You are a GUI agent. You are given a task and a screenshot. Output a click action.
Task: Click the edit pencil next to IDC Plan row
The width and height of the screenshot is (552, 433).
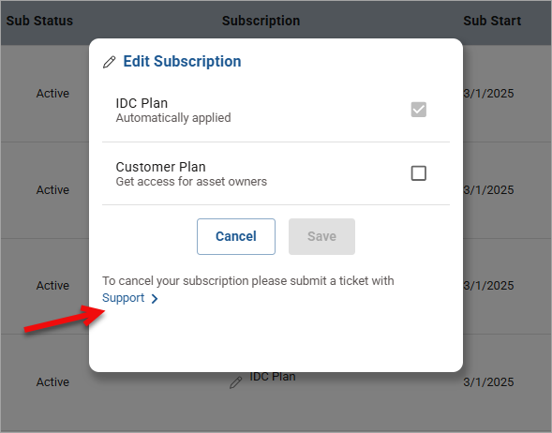(x=235, y=382)
